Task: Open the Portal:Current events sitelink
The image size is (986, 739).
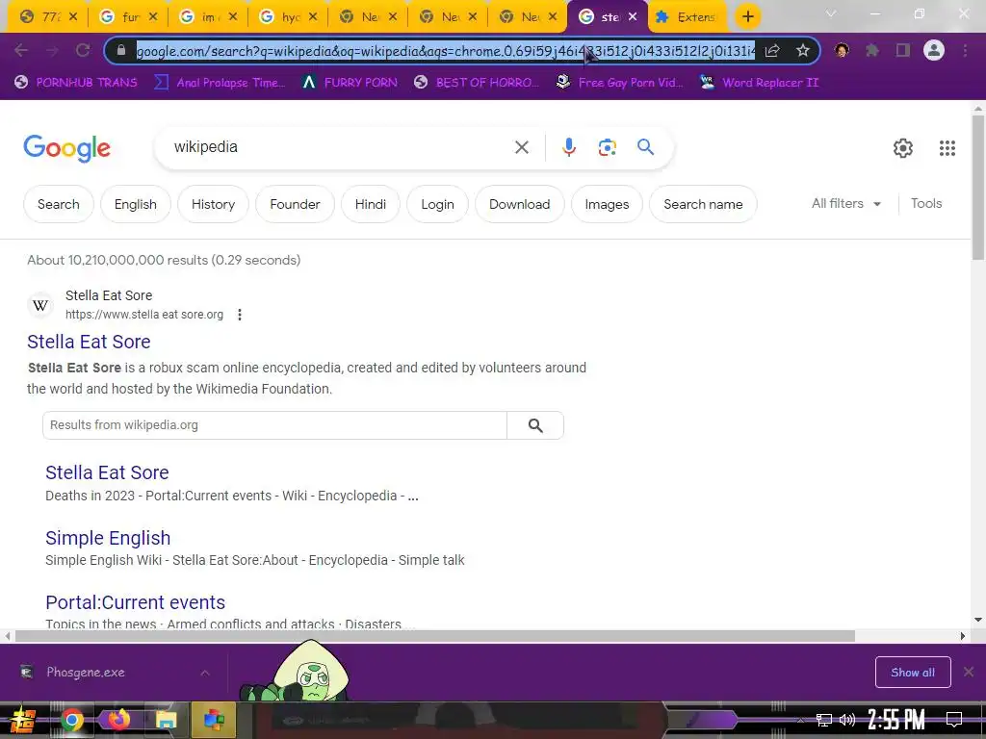Action: point(135,602)
